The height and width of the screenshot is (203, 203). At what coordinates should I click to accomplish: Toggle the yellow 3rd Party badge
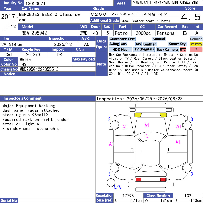(196, 44)
